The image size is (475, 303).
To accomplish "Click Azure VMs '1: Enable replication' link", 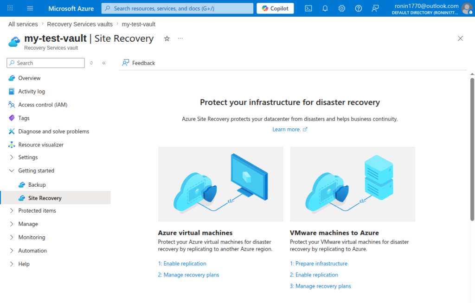I will 182,264.
